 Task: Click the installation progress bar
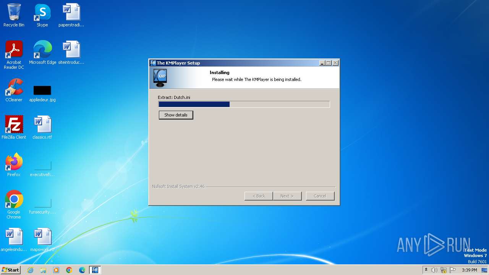point(244,104)
